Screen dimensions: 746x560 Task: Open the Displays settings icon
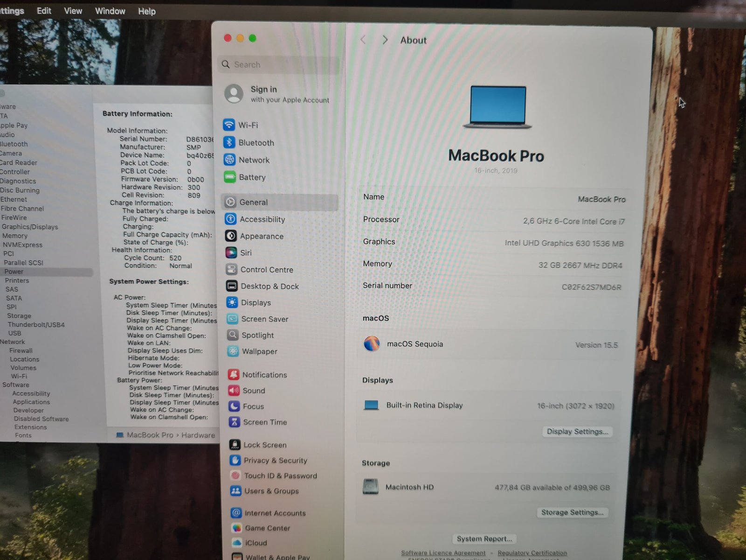tap(232, 302)
